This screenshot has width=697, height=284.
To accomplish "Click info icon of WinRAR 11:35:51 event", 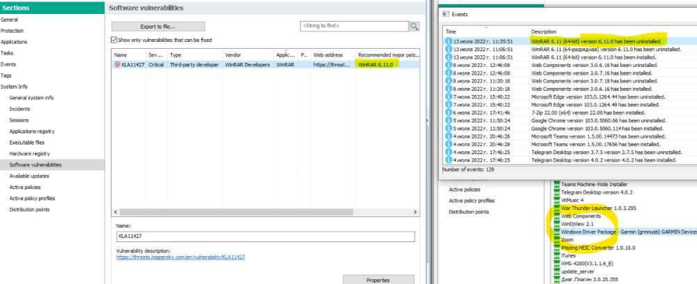I will click(x=449, y=41).
